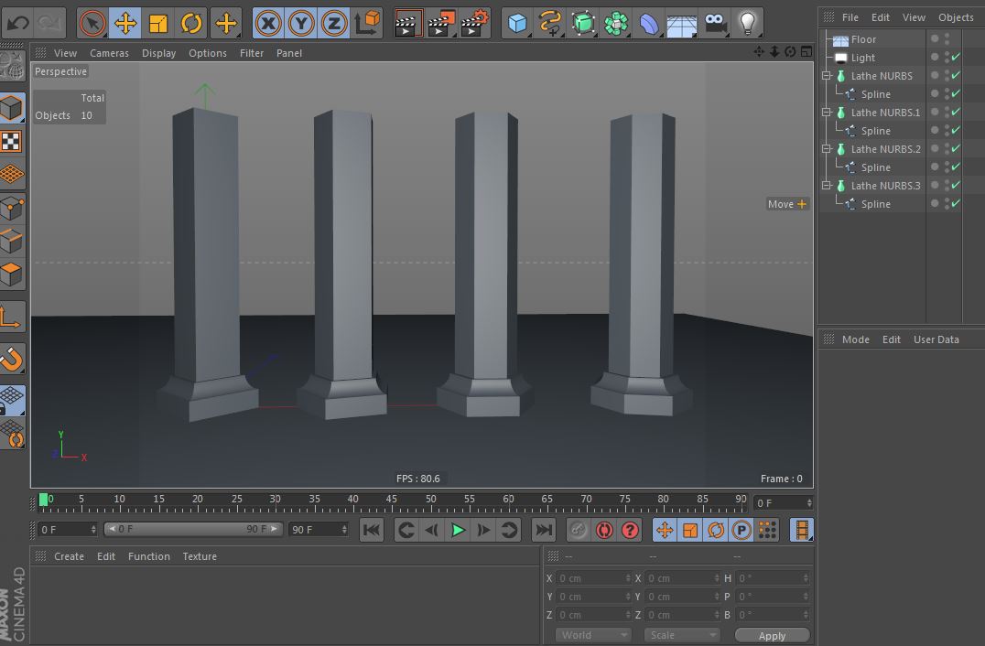Screen dimensions: 985x646
Task: Add a Light object from toolbar
Action: (x=749, y=23)
